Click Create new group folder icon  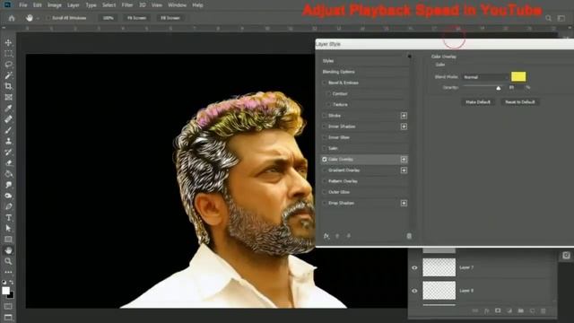pyautogui.click(x=520, y=310)
